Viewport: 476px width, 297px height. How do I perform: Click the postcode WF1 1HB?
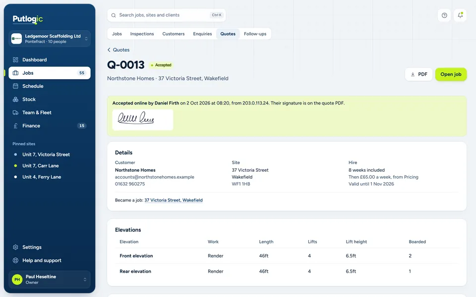click(241, 184)
